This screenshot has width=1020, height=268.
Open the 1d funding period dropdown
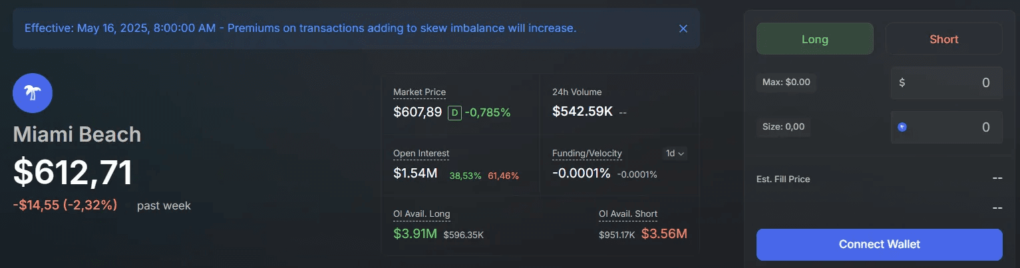[x=675, y=154]
